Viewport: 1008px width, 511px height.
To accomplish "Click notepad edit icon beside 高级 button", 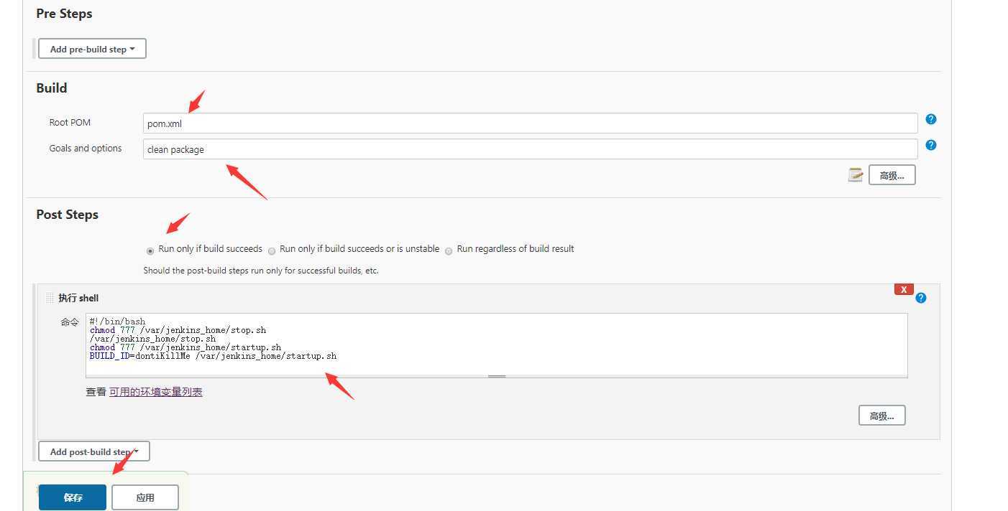I will 855,174.
